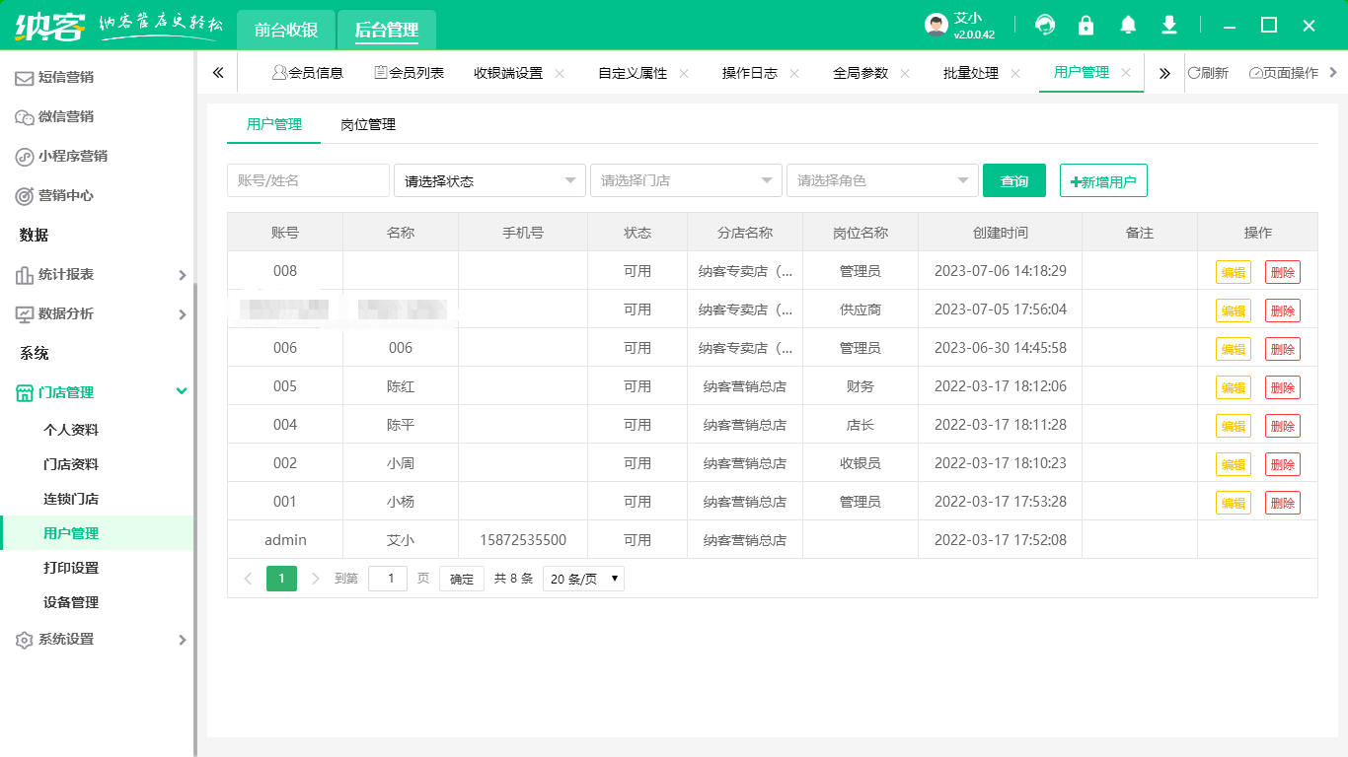Image resolution: width=1348 pixels, height=757 pixels.
Task: Open 请选择门店 dropdown
Action: 686,180
